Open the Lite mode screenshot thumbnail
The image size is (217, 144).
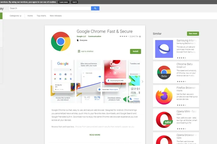point(89,82)
